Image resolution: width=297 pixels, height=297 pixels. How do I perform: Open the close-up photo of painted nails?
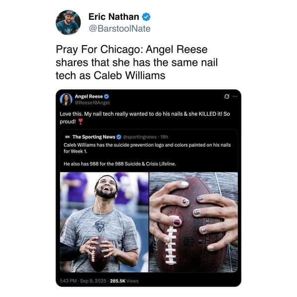(x=193, y=222)
